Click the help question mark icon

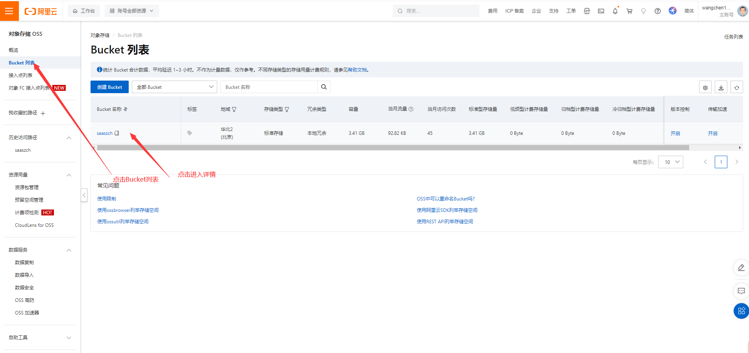[x=657, y=11]
